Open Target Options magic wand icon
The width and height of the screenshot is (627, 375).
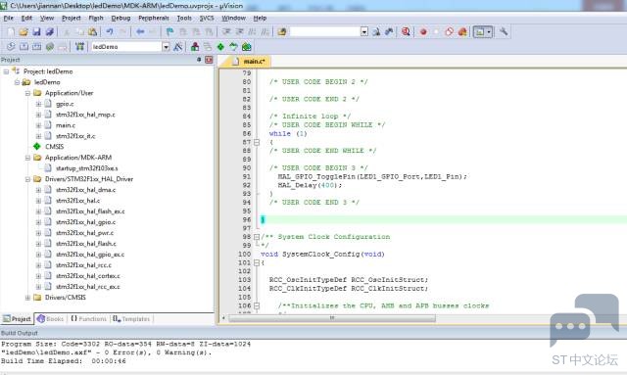pyautogui.click(x=178, y=47)
